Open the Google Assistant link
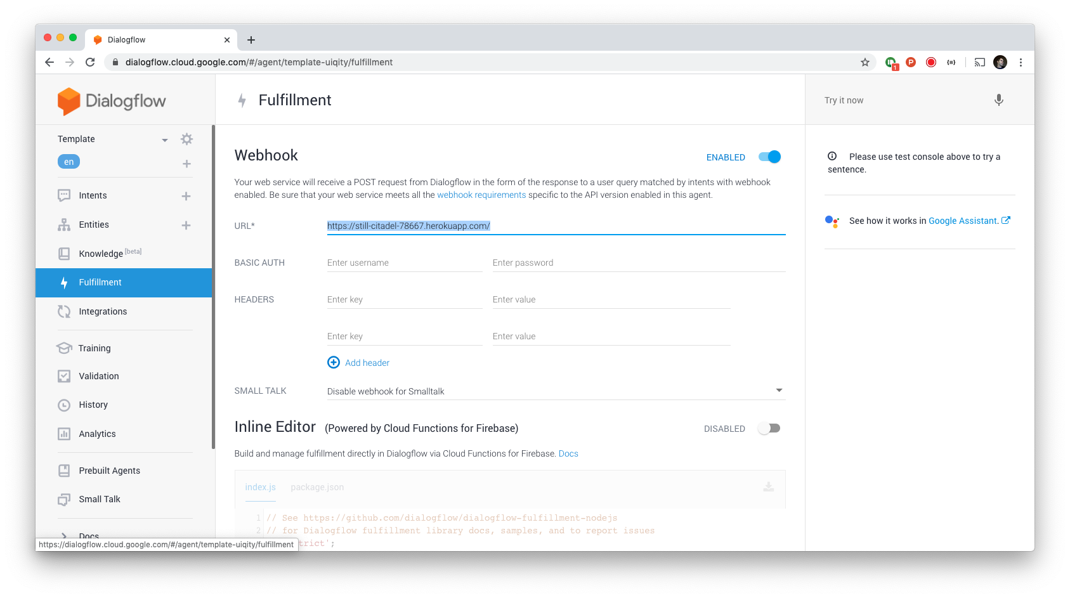Image resolution: width=1070 pixels, height=598 pixels. (x=964, y=221)
